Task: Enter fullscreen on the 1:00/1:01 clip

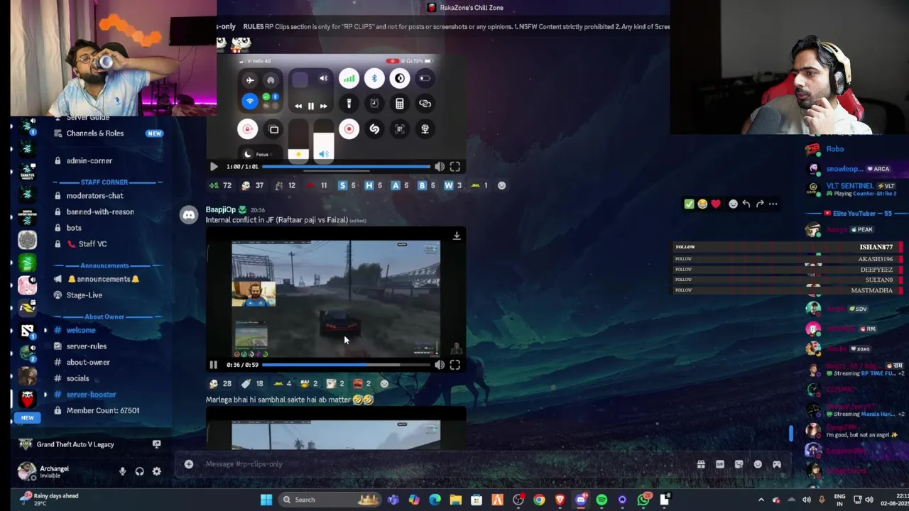Action: [x=455, y=167]
